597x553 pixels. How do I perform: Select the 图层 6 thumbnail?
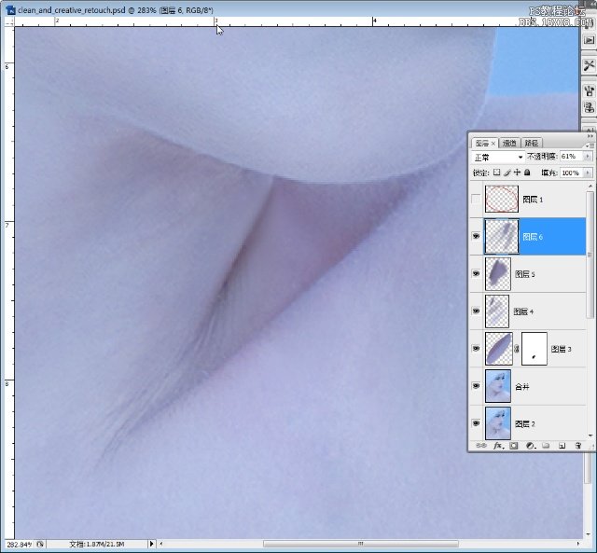pyautogui.click(x=502, y=236)
